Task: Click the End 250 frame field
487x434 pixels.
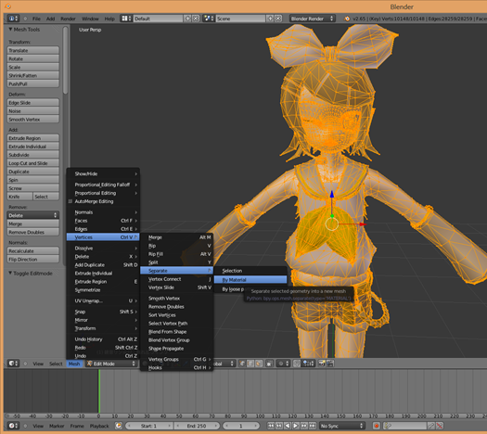Action: [x=197, y=426]
